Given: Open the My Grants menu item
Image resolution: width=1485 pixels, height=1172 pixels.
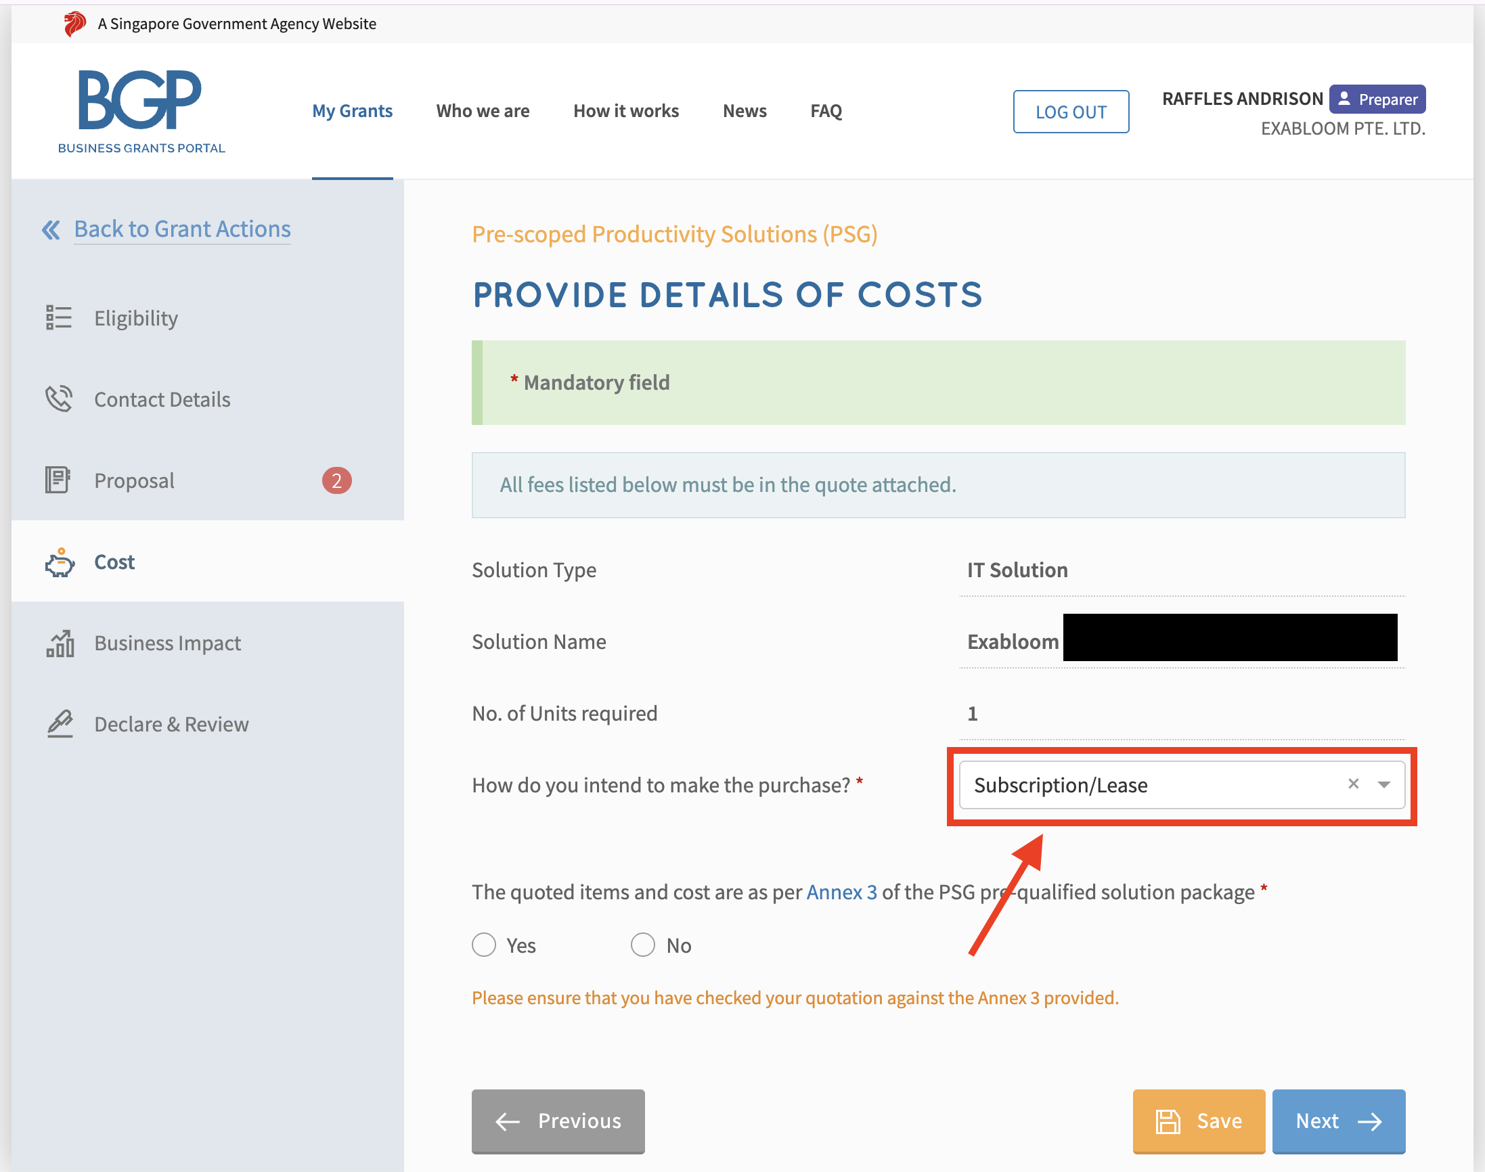Looking at the screenshot, I should (352, 111).
